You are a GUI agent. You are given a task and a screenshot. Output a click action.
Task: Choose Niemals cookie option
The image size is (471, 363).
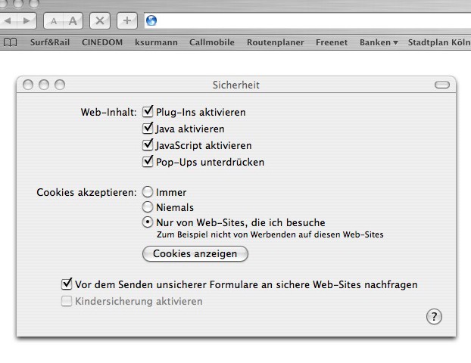click(148, 207)
